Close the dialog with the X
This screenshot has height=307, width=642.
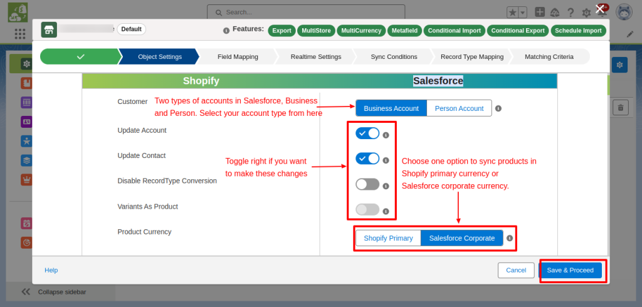pos(600,9)
